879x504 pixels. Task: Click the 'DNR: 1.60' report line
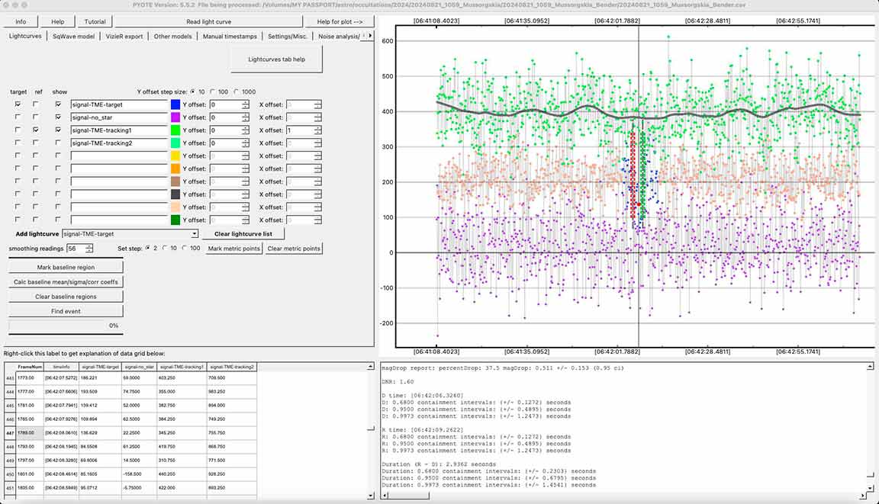click(398, 382)
